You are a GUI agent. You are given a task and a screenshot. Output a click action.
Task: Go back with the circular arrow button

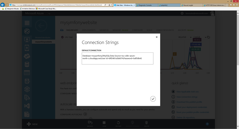point(41,26)
